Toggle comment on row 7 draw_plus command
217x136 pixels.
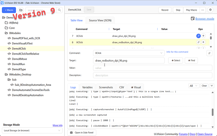(198, 36)
